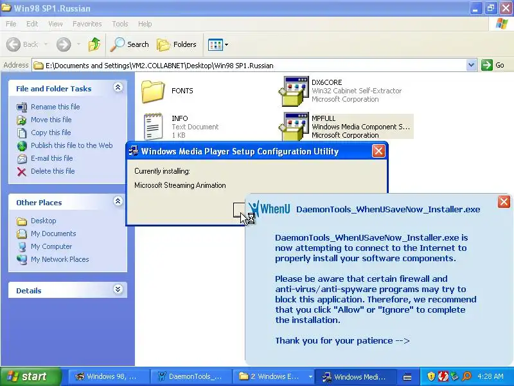Click the DX6CORE file name text
The image size is (514, 386).
coord(327,82)
